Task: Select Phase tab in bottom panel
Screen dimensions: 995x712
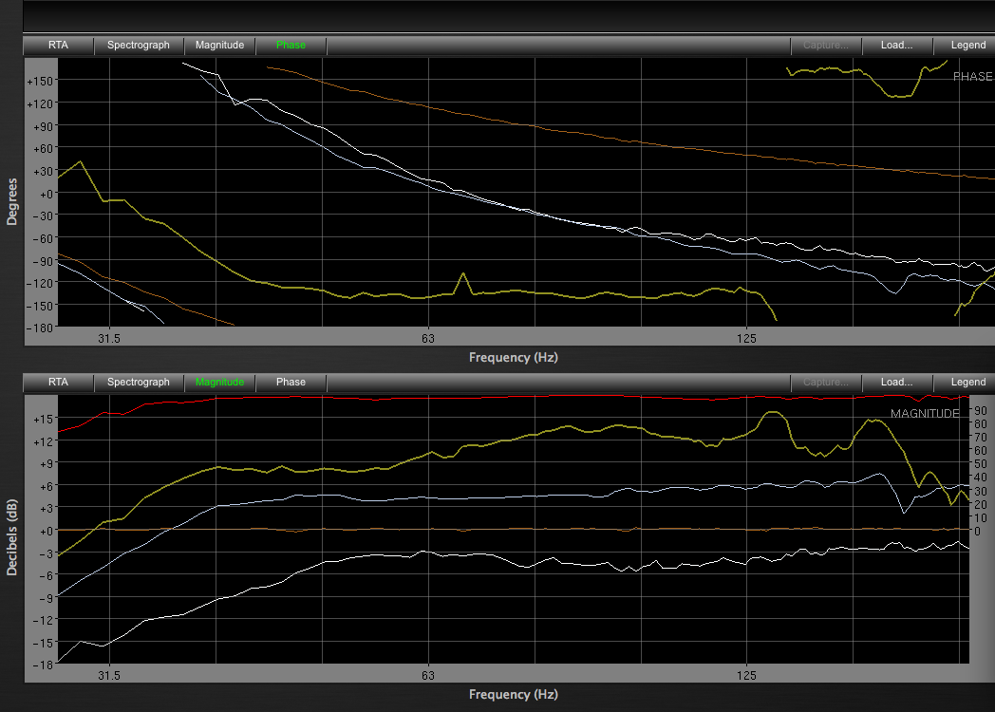Action: click(291, 382)
